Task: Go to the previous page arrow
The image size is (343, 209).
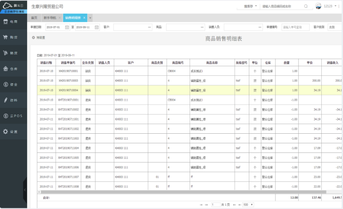Action: 206,205
